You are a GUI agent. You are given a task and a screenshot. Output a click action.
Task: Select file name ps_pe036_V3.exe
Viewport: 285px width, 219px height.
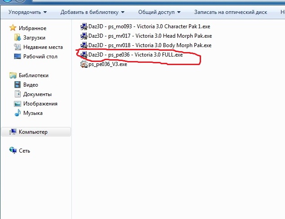click(108, 64)
